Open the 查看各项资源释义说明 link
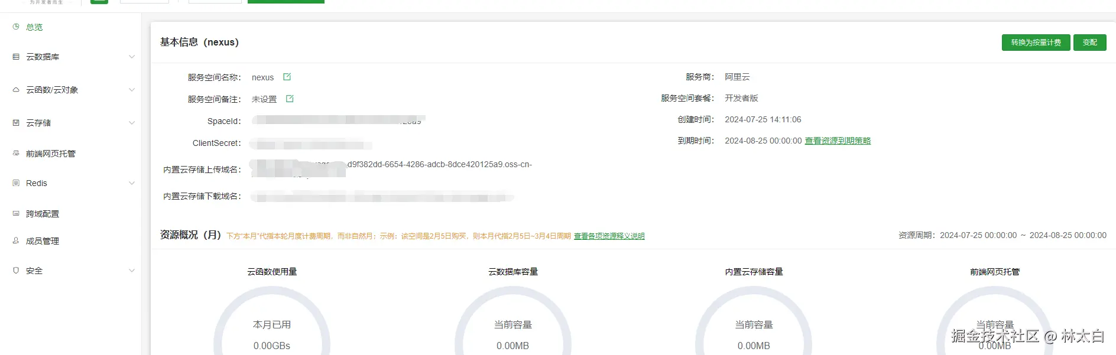1116x355 pixels. click(x=609, y=236)
